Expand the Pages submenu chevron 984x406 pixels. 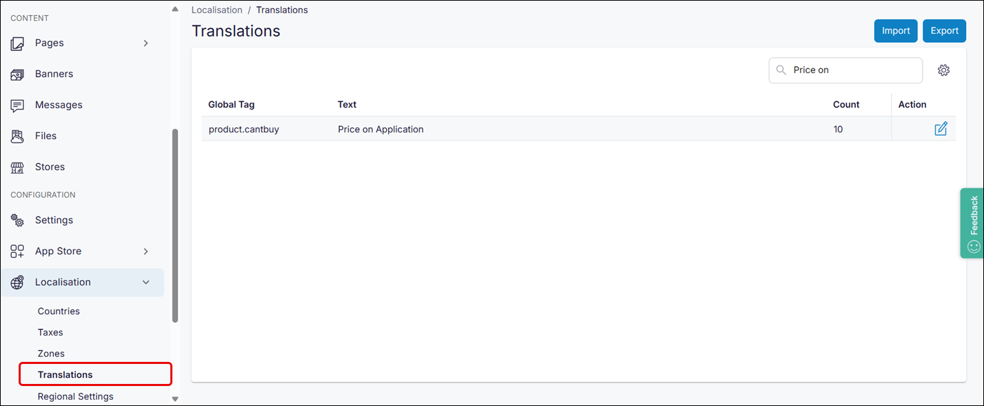[x=145, y=43]
